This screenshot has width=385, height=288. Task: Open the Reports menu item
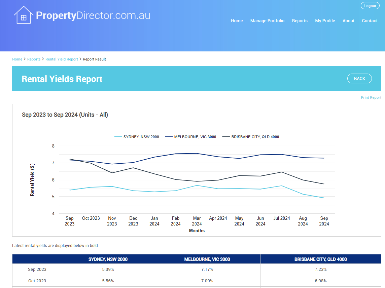point(300,20)
